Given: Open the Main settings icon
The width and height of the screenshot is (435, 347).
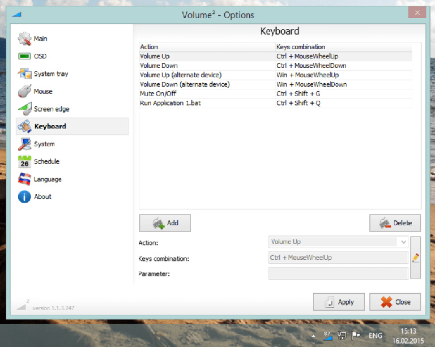Looking at the screenshot, I should point(25,38).
